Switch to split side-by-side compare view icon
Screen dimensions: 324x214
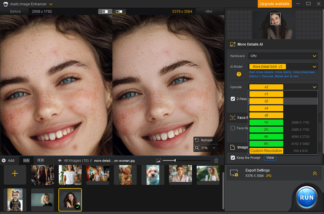point(119,11)
